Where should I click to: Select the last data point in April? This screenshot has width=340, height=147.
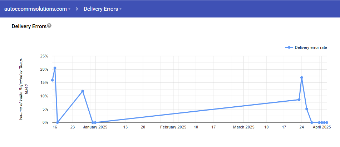click(327, 122)
